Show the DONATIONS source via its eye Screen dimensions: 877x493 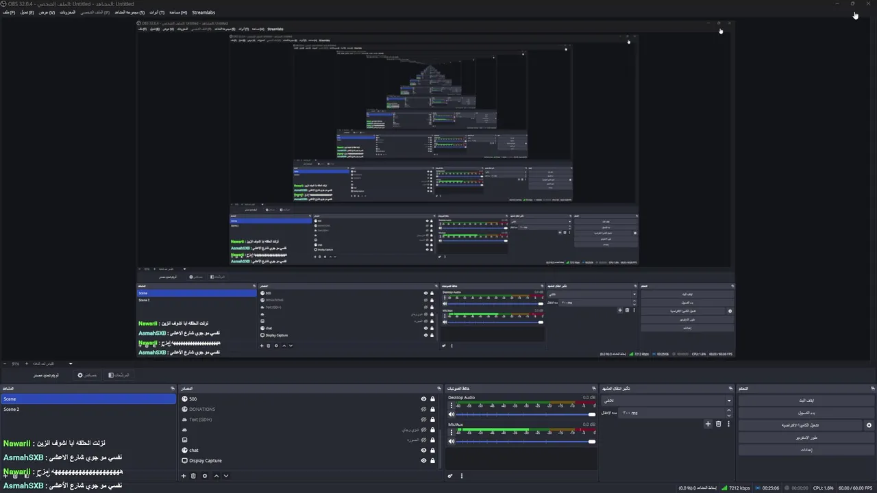[423, 409]
